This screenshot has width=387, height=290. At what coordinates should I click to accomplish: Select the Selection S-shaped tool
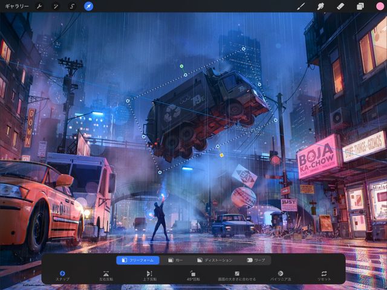tap(72, 6)
